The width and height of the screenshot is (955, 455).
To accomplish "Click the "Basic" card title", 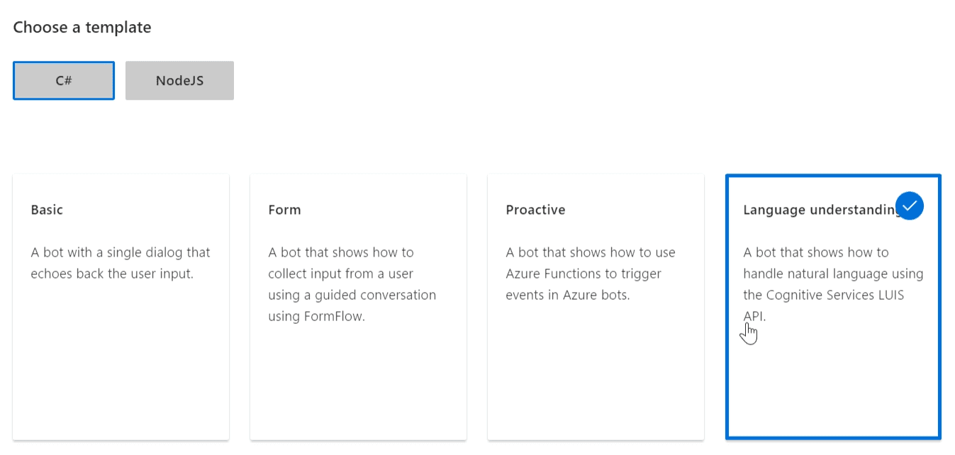I will (47, 210).
